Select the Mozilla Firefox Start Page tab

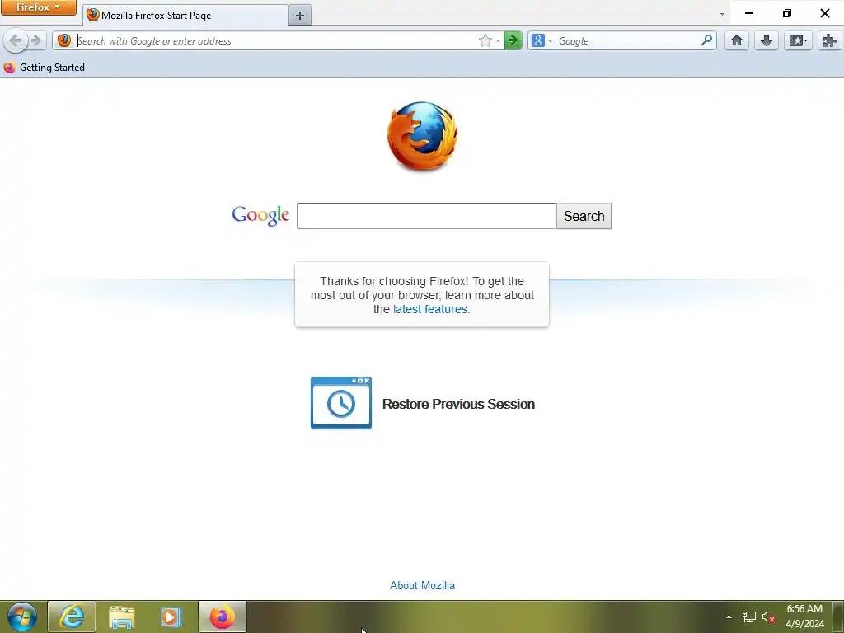point(185,16)
